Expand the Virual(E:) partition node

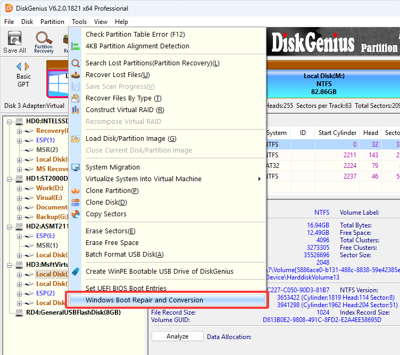coord(19,198)
